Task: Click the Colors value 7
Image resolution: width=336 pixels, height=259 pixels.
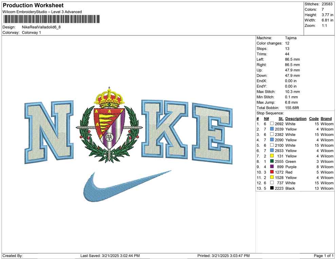Action: pos(322,10)
